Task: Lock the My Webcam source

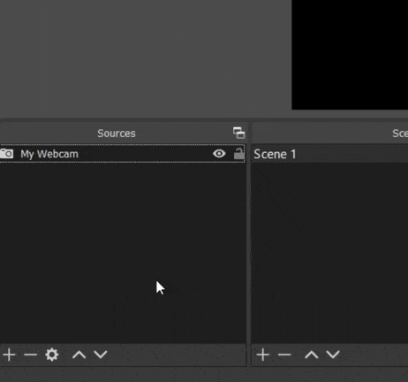Action: pos(239,154)
